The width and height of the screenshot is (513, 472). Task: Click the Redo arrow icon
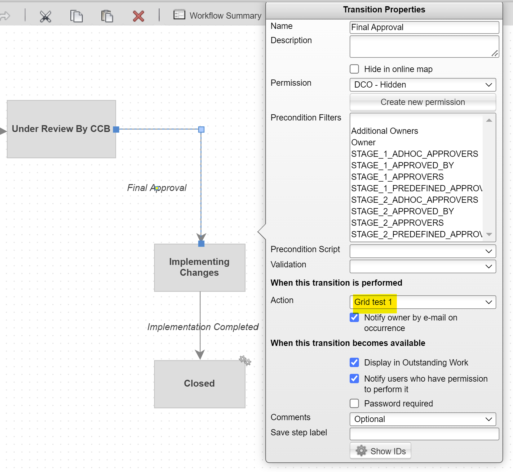(x=5, y=16)
